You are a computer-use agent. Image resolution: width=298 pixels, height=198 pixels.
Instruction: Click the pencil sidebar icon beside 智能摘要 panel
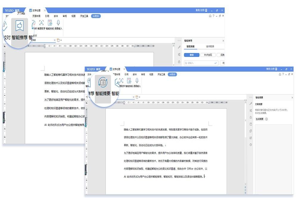(x=251, y=103)
